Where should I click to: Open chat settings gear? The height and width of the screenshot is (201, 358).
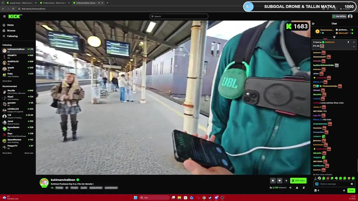[x=344, y=191]
